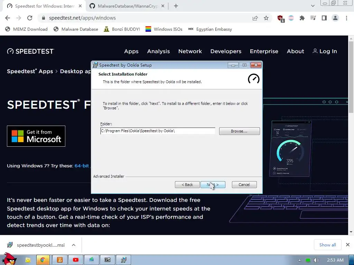The height and width of the screenshot is (265, 354).
Task: Select the Speedtest for Windows tab
Action: click(x=44, y=6)
